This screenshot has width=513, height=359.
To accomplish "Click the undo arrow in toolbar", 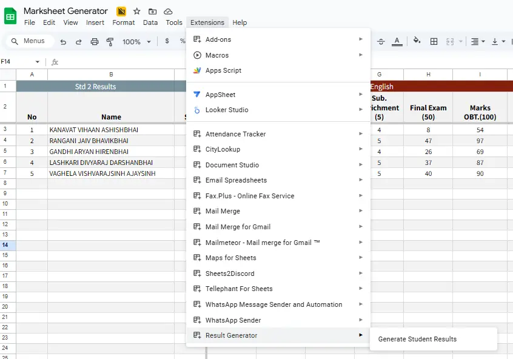I will [x=63, y=42].
